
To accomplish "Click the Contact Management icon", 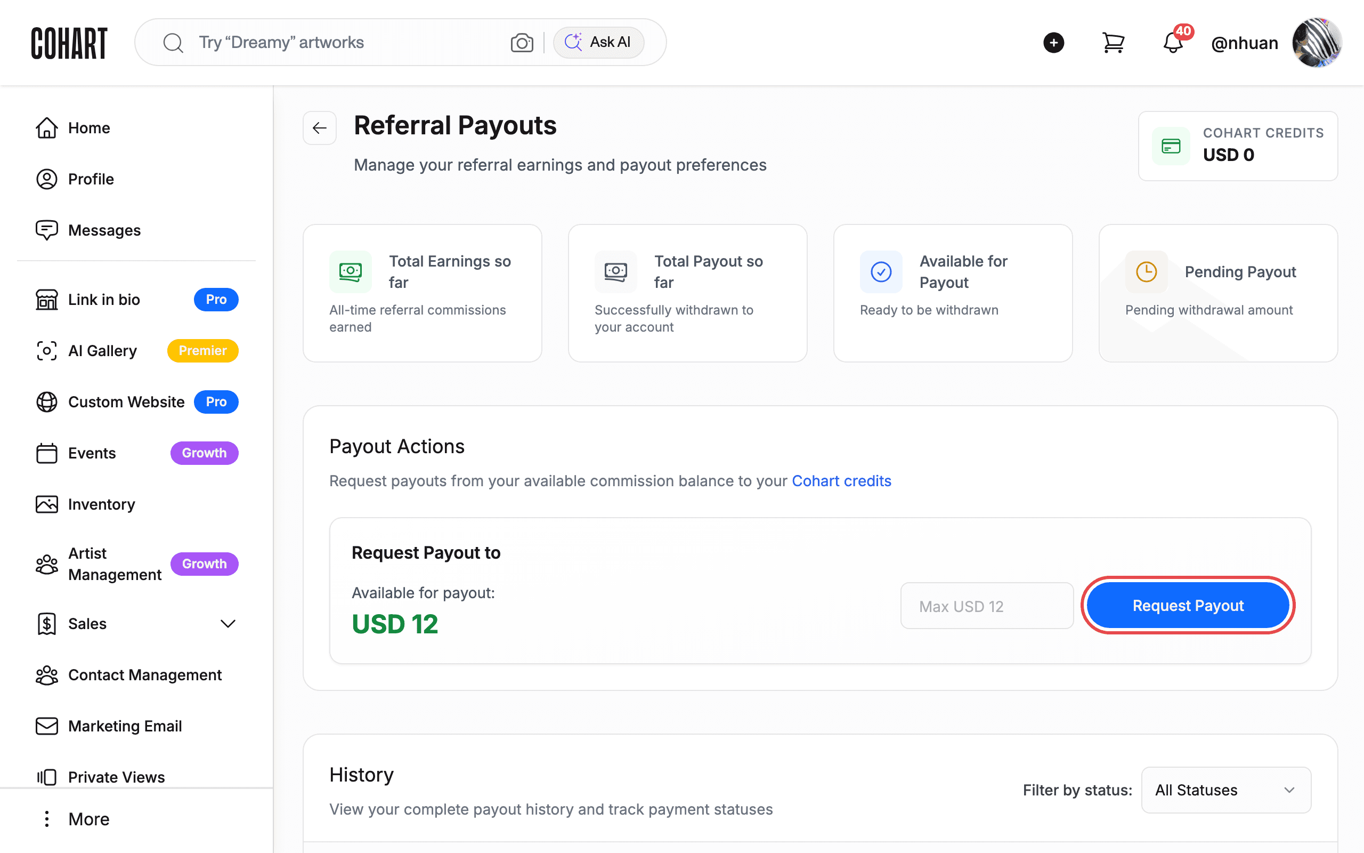I will 47,675.
